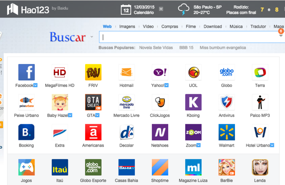Open the Extra store icon

point(60,132)
